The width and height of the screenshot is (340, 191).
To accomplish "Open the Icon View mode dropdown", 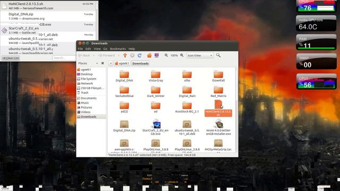I will (200, 55).
